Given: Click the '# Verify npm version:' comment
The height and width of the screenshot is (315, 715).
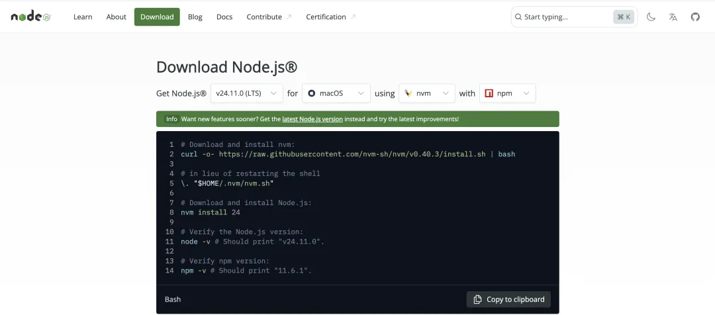Looking at the screenshot, I should coord(225,261).
